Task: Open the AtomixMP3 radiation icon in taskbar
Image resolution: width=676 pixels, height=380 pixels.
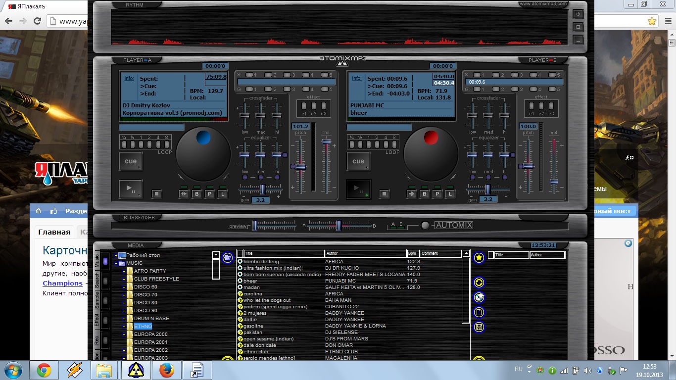Action: [x=136, y=370]
